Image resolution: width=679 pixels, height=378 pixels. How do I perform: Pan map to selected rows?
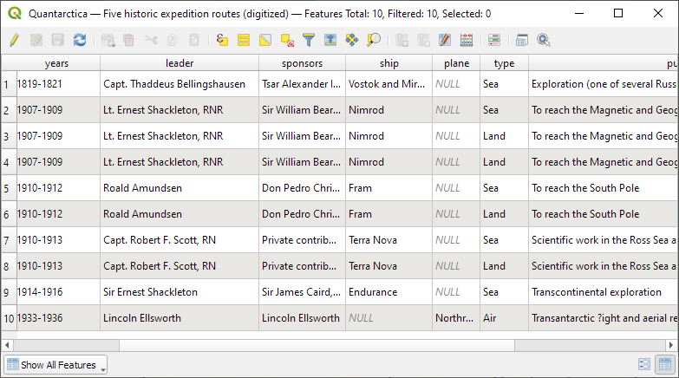(352, 40)
